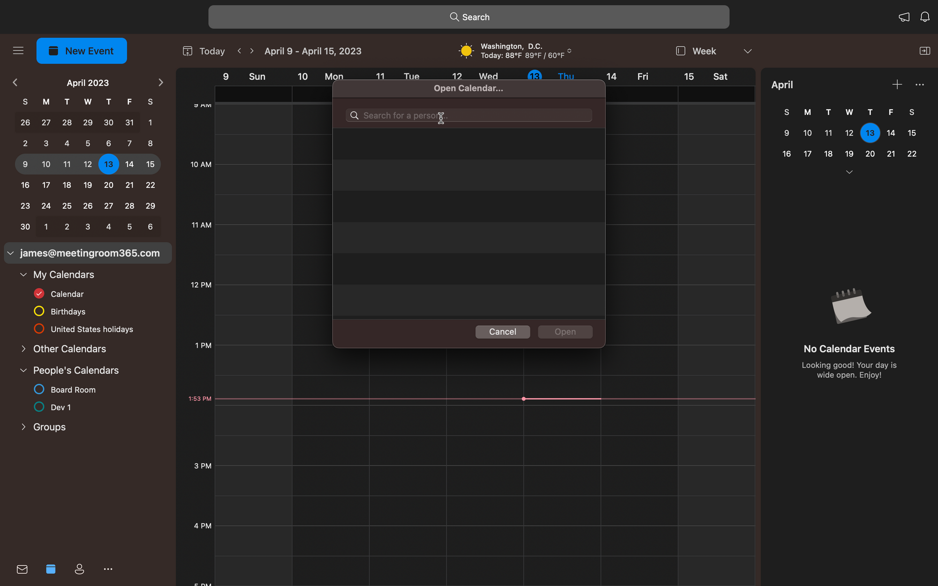Image resolution: width=938 pixels, height=586 pixels.
Task: Open weather location stepper for Washington, D.C.
Action: (x=569, y=51)
